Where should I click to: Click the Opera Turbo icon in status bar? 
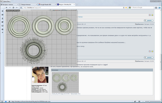tap(9, 102)
